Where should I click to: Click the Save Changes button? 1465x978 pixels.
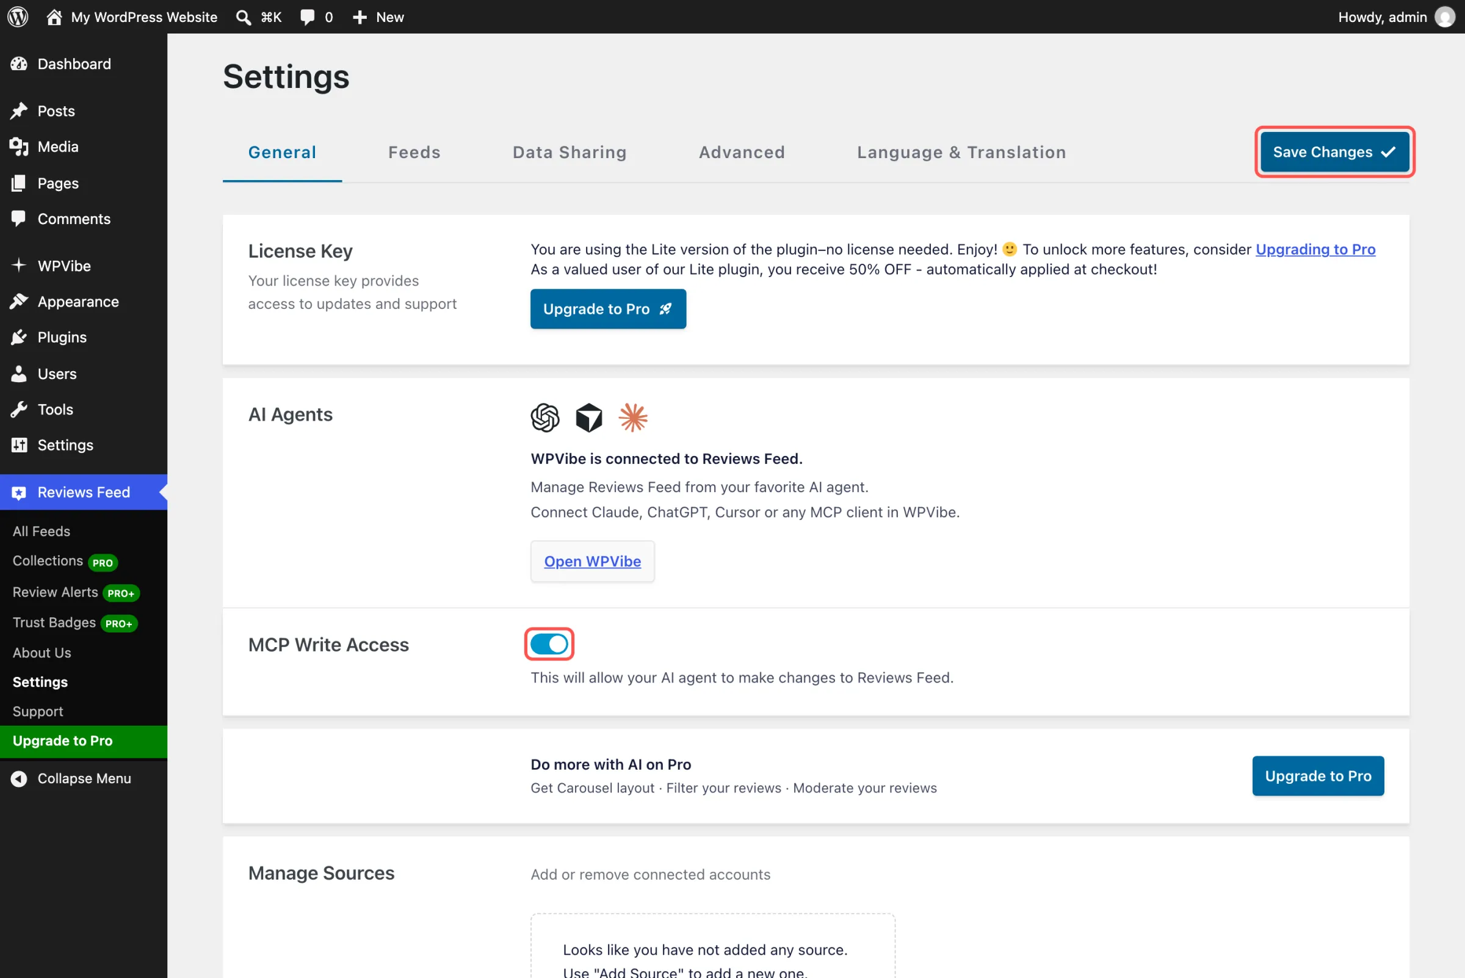pos(1334,152)
